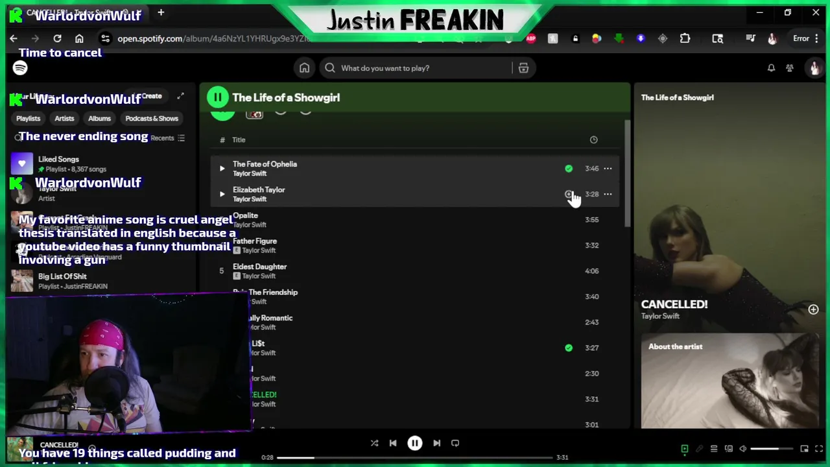830x467 pixels.
Task: Play The Fate of Ophelia
Action: tap(222, 169)
